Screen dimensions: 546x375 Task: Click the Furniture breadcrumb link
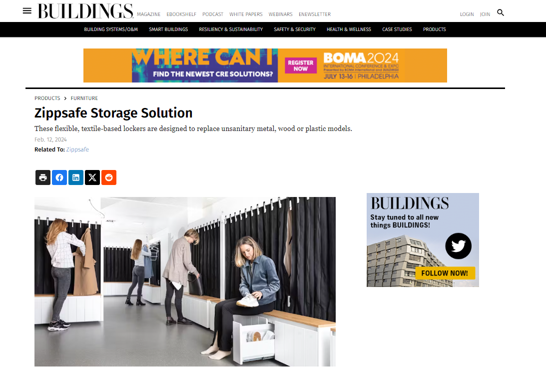[x=84, y=98]
